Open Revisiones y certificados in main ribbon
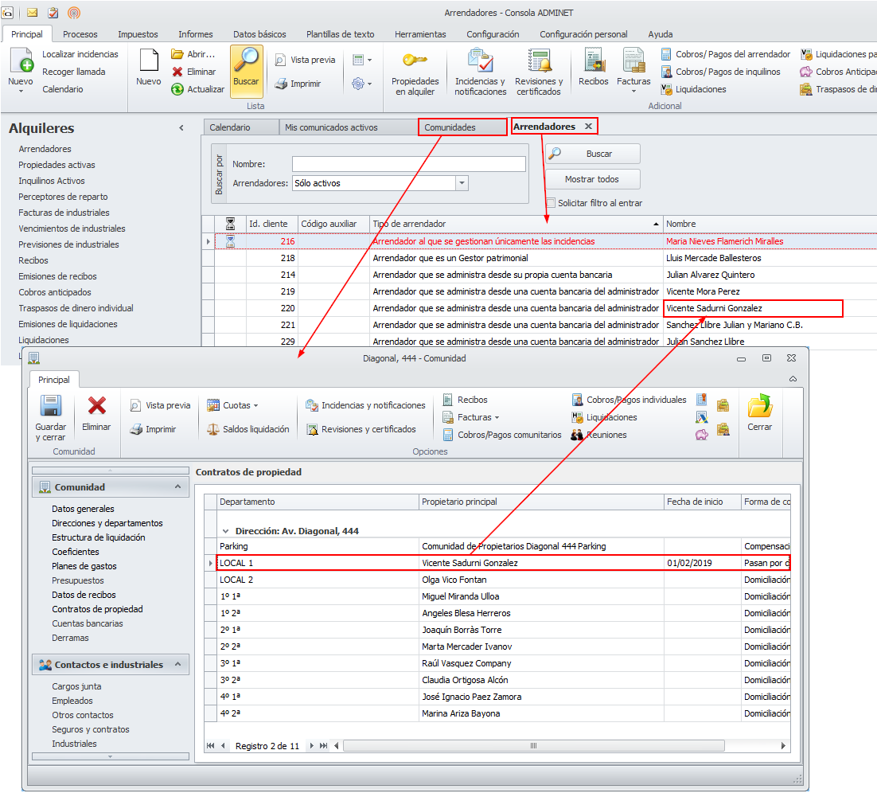The height and width of the screenshot is (793, 877). pos(539,72)
